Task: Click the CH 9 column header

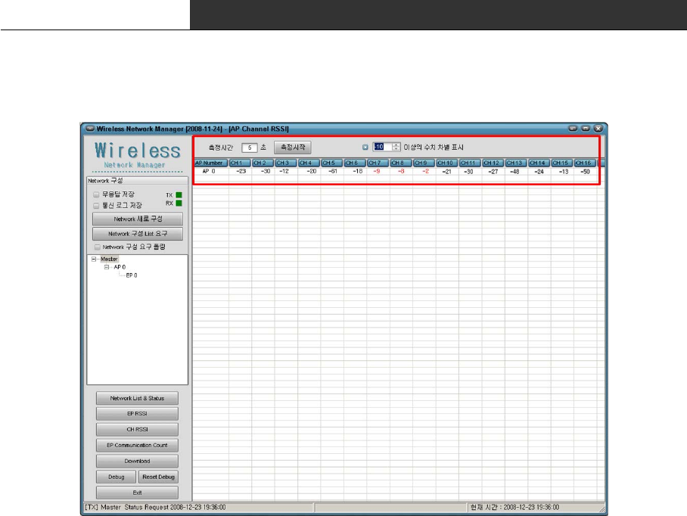Action: 424,163
